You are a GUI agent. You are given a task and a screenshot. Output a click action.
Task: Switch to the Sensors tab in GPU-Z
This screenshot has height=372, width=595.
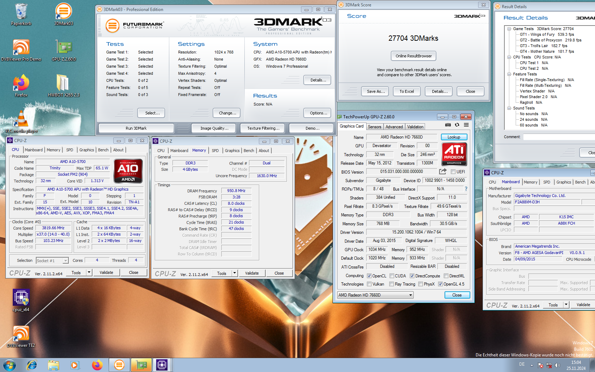(x=374, y=127)
